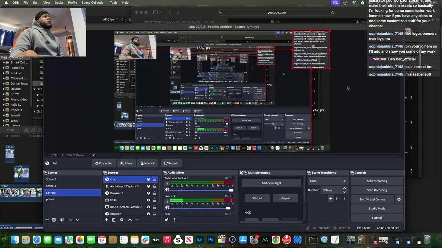Move scene up arrow in Scenes panel

pos(70,220)
